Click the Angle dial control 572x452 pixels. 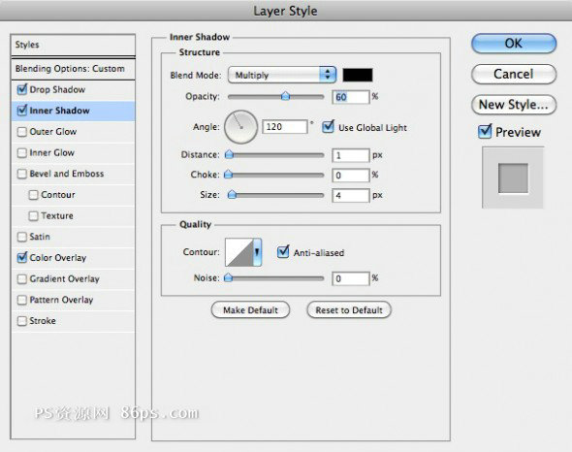(x=240, y=127)
